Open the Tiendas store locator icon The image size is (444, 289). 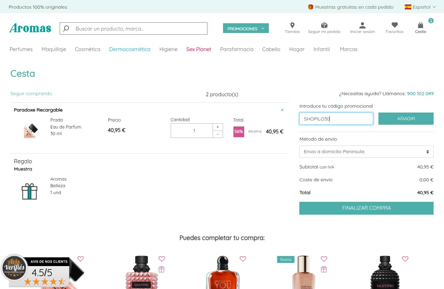[292, 25]
